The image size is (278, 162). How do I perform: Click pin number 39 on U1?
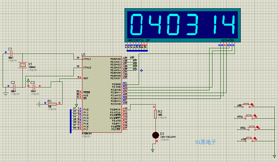point(126,58)
